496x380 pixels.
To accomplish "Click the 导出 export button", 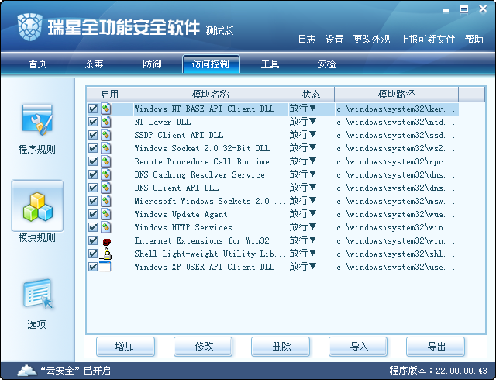I will tap(436, 347).
